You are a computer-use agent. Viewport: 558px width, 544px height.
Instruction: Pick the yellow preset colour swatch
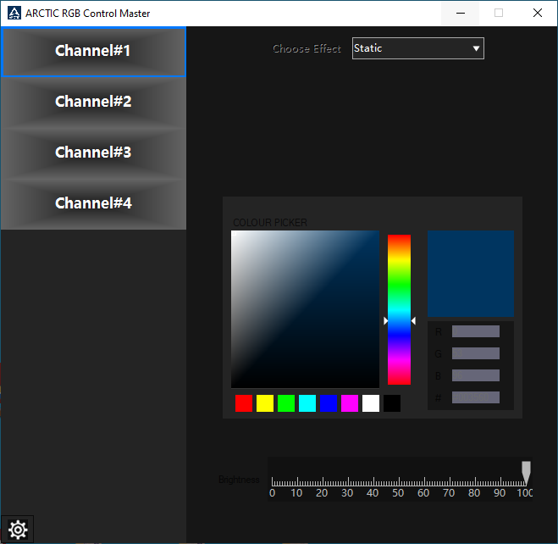[x=265, y=403]
